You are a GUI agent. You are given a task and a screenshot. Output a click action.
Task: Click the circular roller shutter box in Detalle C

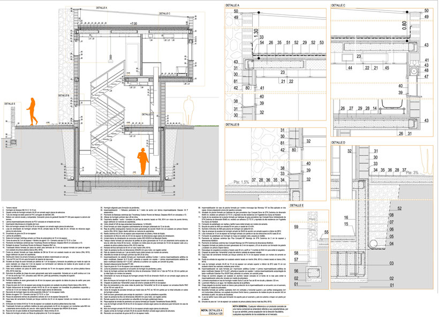coord(413,71)
